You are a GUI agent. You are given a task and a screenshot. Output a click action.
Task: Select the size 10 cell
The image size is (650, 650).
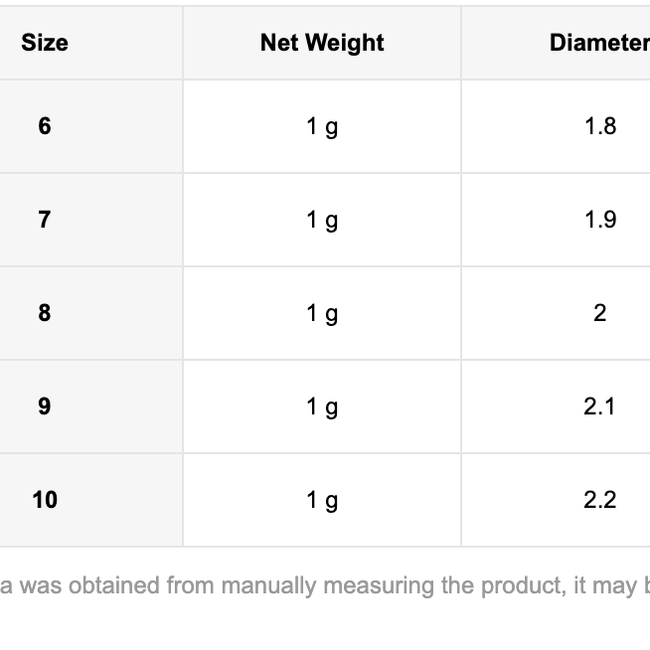45,500
